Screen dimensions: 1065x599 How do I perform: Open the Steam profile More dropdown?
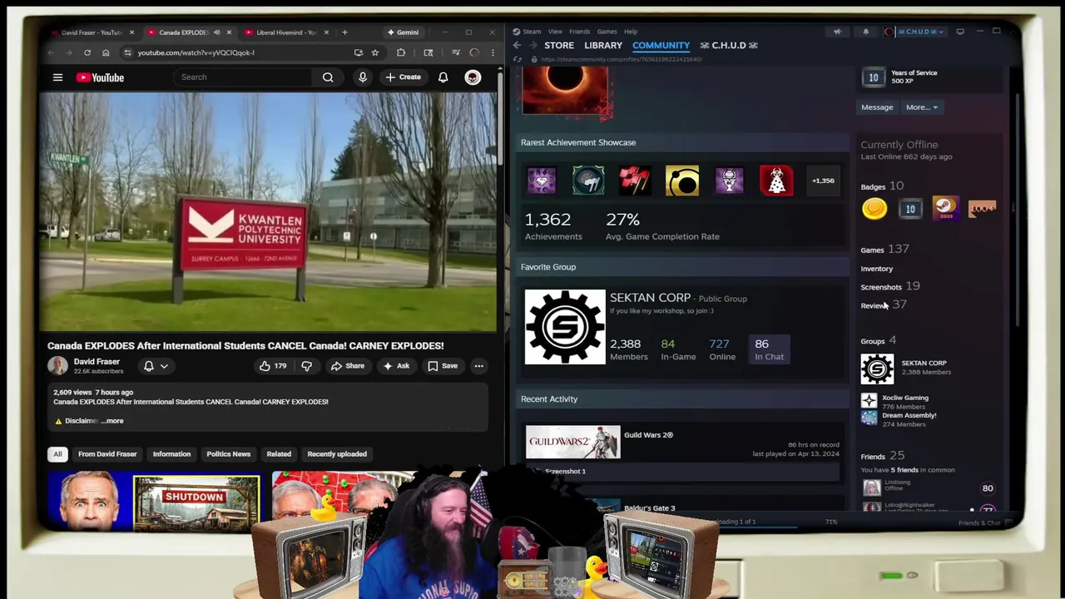[921, 107]
